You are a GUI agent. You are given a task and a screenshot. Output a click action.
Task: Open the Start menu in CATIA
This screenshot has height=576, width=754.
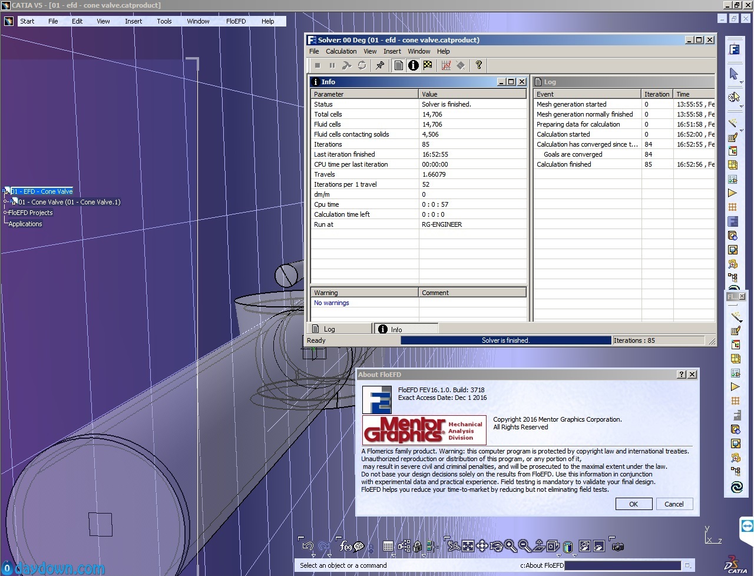[x=27, y=21]
